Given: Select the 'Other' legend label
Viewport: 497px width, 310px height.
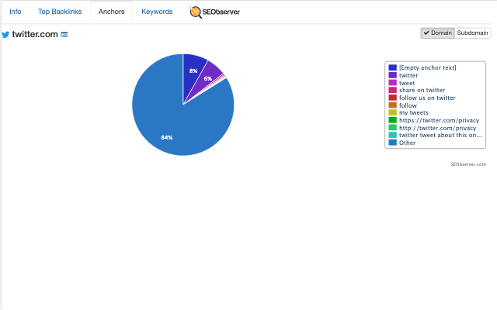Looking at the screenshot, I should tap(407, 143).
